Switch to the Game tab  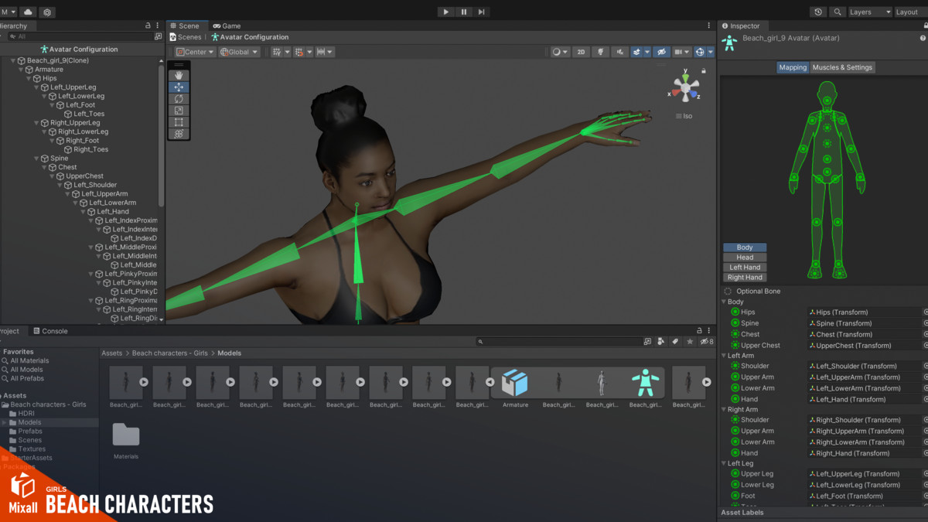pos(227,26)
